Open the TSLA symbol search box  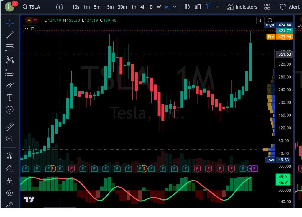click(x=32, y=7)
